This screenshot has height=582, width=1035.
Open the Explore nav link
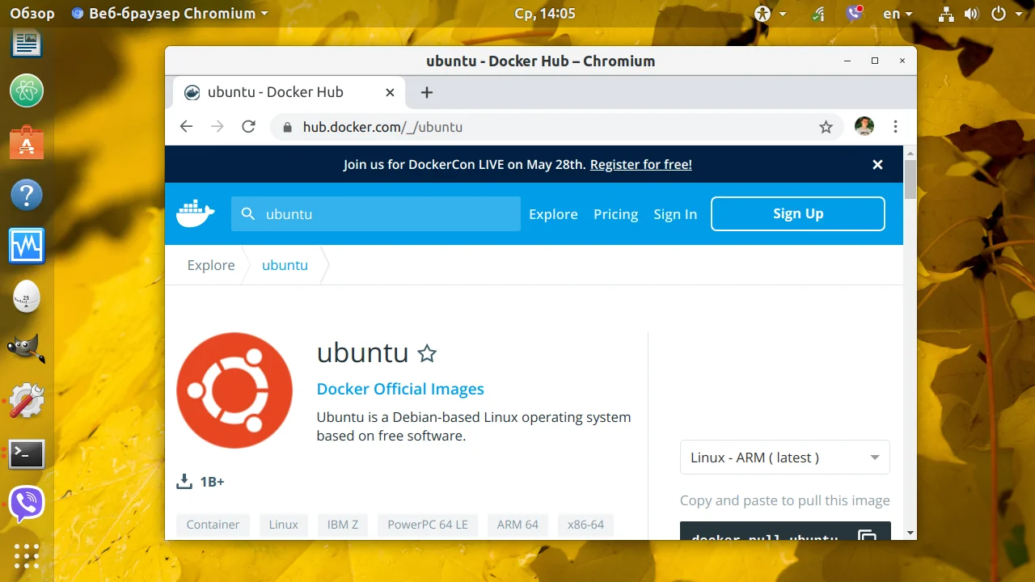point(553,214)
